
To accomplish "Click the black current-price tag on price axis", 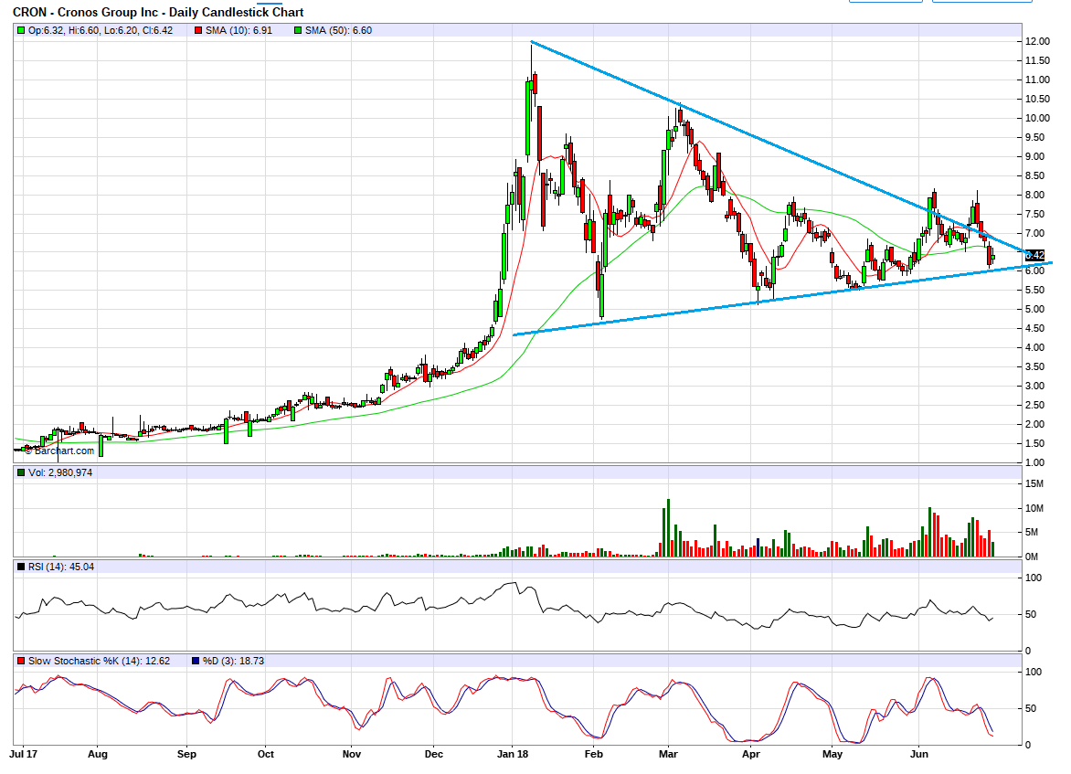I will pos(1035,255).
